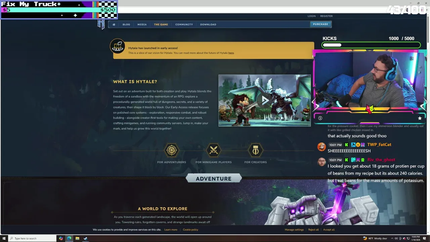Accept all cookies

click(329, 230)
